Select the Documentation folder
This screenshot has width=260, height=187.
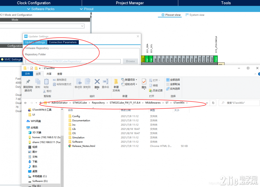click(x=81, y=121)
